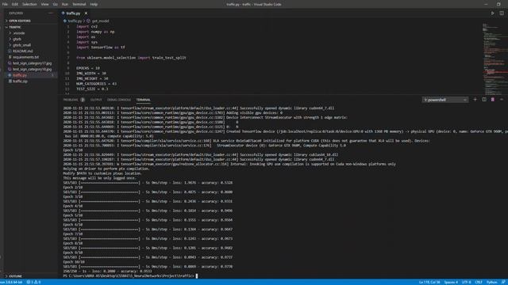Create a new terminal with the plus icon

[475, 100]
